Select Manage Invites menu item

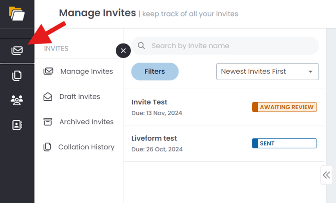(x=86, y=72)
